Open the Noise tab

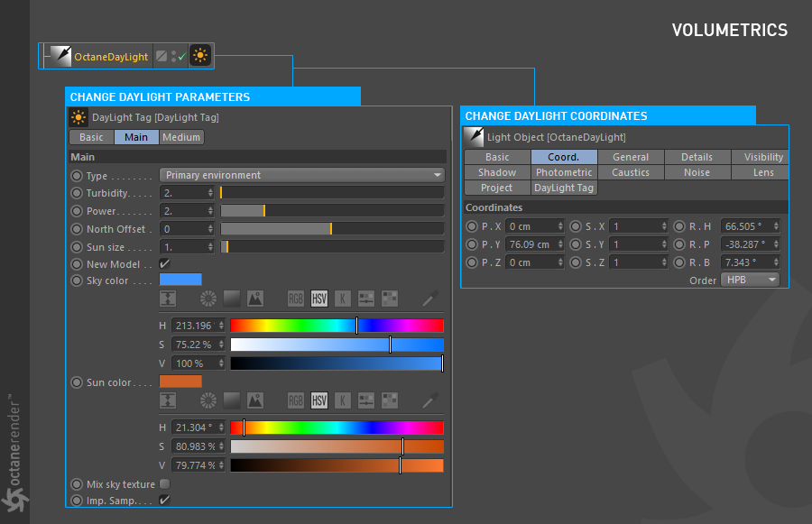pos(697,172)
